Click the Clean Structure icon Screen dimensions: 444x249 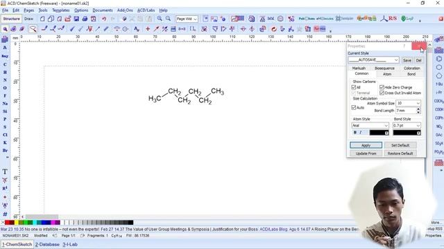[x=274, y=29]
